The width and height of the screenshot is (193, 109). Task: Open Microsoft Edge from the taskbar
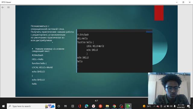tap(87, 106)
